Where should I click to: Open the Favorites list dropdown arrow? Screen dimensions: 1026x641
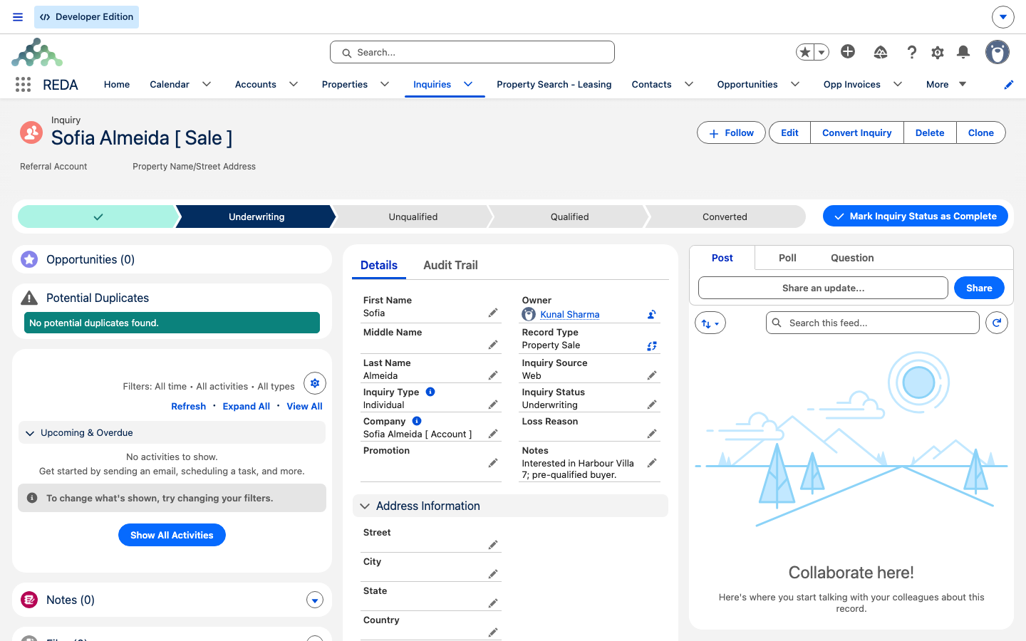pyautogui.click(x=822, y=52)
